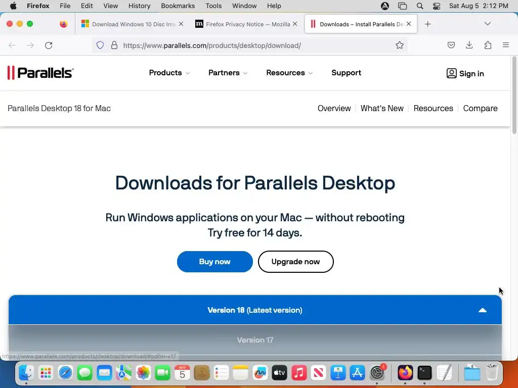Click Parallels Desktop 18 for Mac text

(59, 108)
